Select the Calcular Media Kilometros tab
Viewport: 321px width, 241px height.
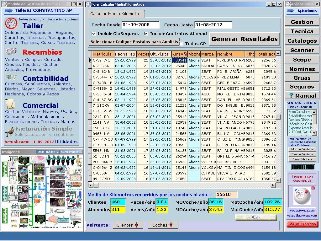(116, 14)
